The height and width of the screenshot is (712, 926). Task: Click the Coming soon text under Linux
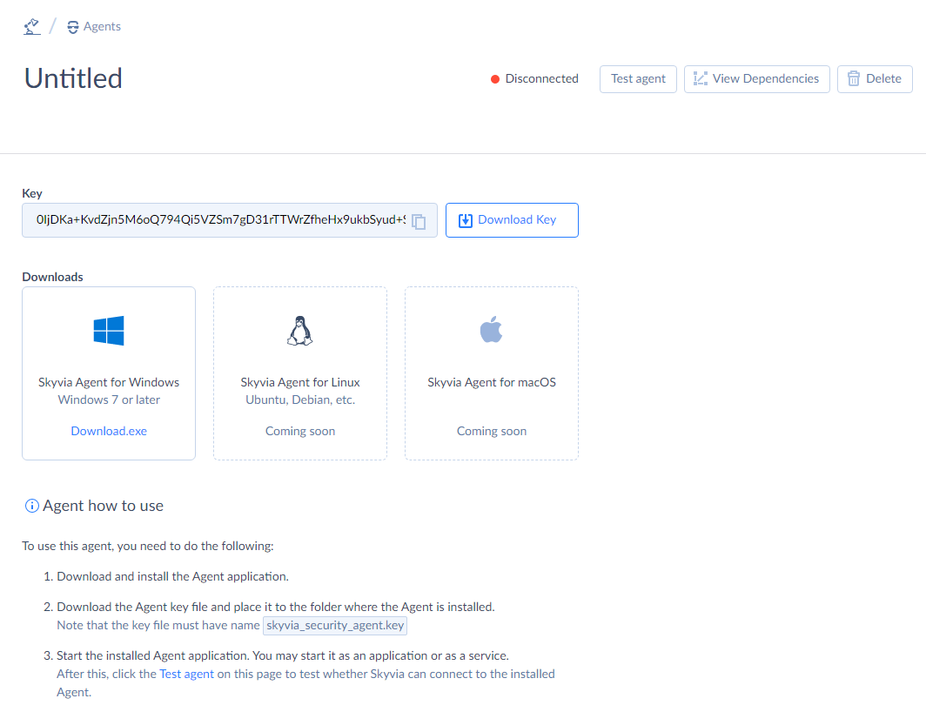tap(300, 432)
